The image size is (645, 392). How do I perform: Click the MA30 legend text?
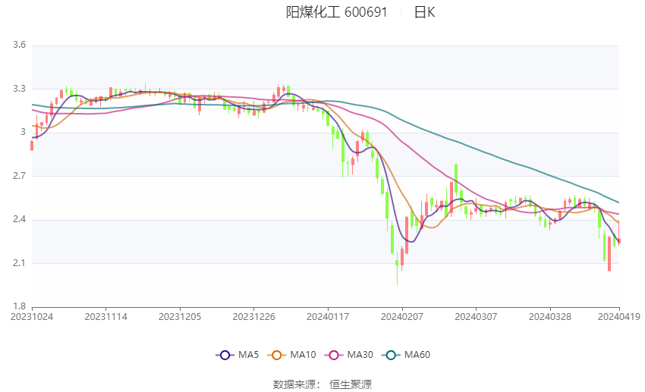[360, 355]
